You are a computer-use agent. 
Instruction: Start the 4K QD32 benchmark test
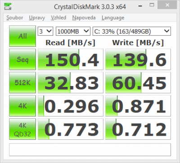[x=22, y=129]
